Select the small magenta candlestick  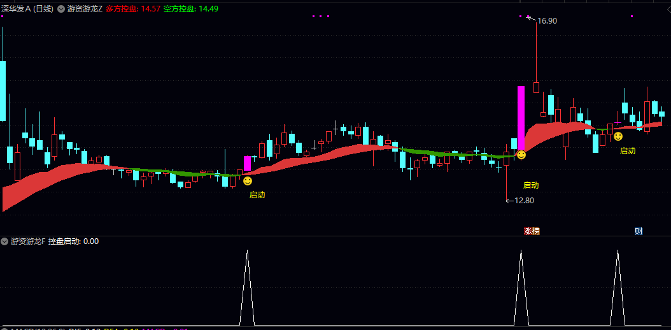pyautogui.click(x=248, y=164)
